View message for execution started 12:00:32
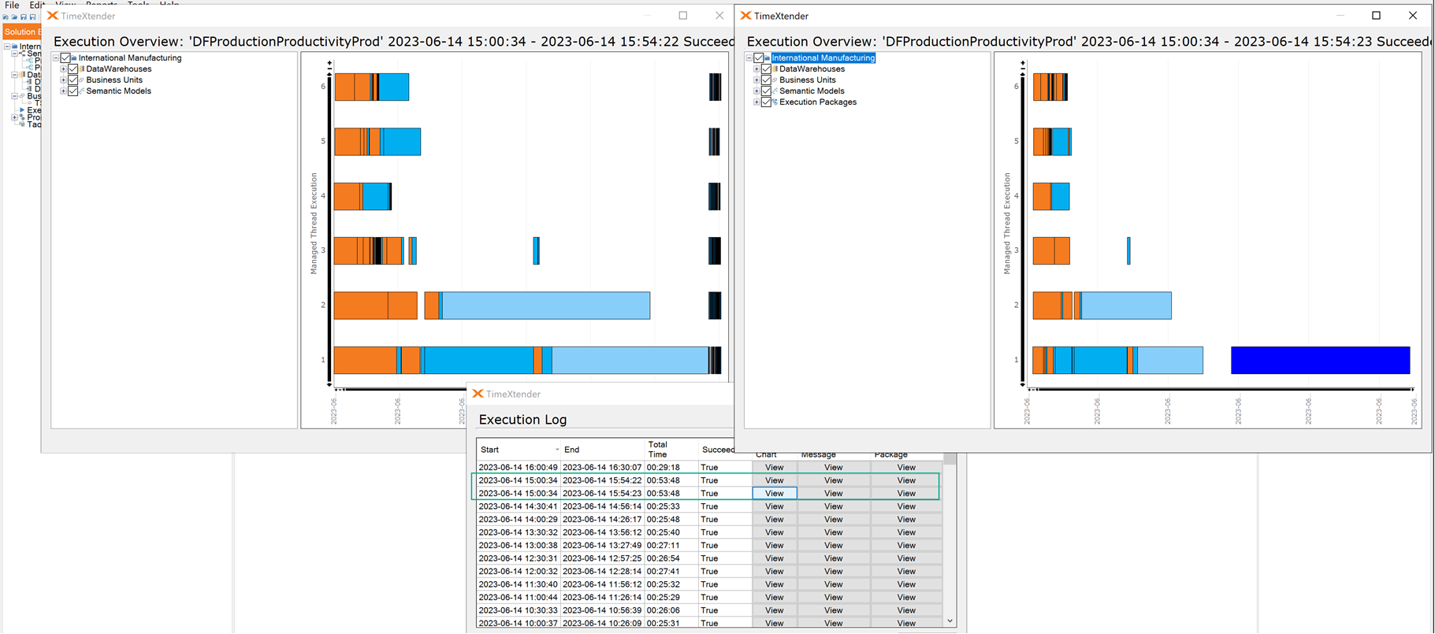Viewport: 1435px width, 634px height. (834, 571)
